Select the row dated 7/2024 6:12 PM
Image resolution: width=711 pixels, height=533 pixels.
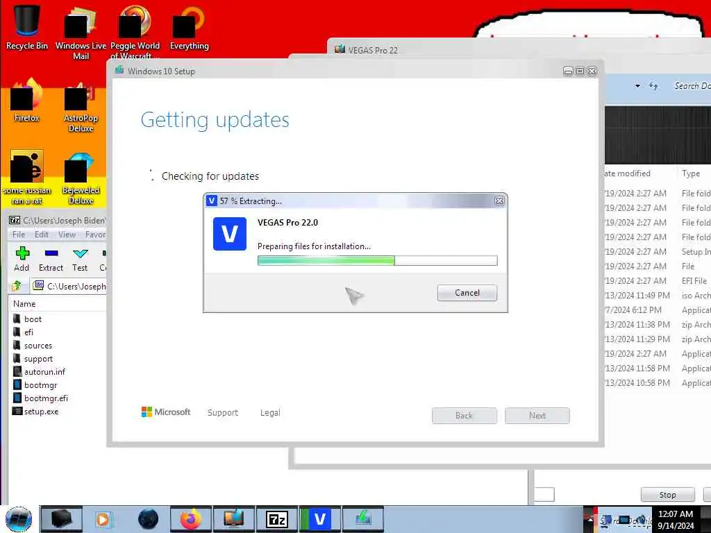(658, 310)
